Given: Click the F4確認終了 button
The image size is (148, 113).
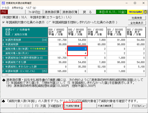Looking at the screenshot, I should point(56,106).
